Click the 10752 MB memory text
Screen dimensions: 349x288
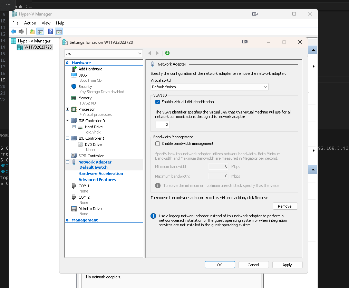tap(87, 103)
